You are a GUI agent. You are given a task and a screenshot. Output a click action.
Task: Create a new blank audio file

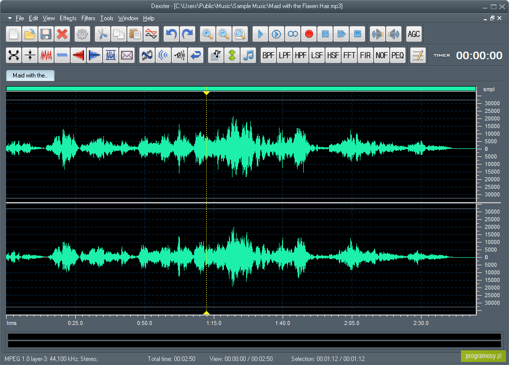[14, 34]
